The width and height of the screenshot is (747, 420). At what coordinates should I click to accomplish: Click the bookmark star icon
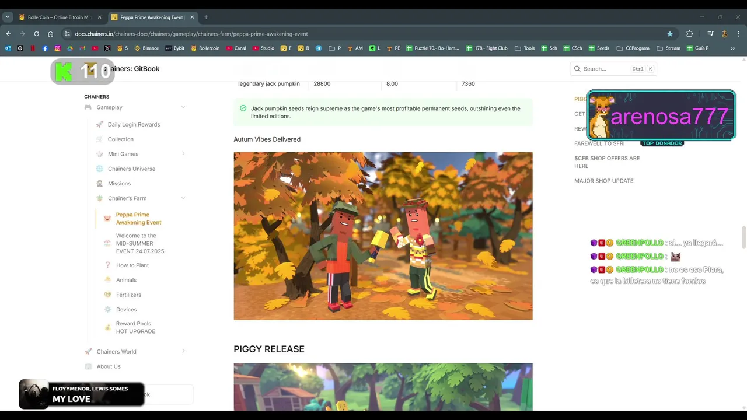[670, 34]
